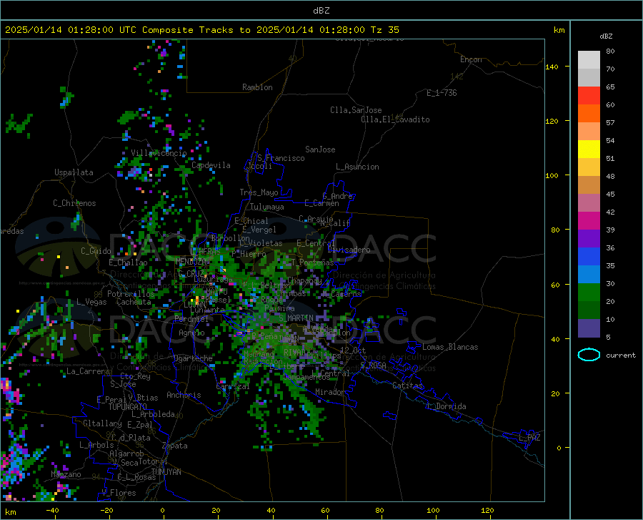The width and height of the screenshot is (643, 520).
Task: Click the 'L_Vegas' map label
Action: coord(91,302)
